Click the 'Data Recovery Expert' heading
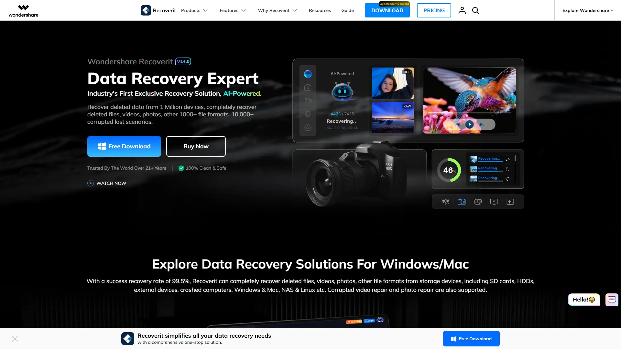621x349 pixels. [x=173, y=79]
